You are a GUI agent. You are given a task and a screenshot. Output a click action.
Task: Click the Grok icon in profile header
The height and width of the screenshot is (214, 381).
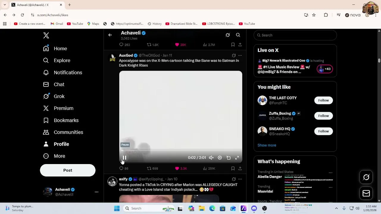click(x=228, y=35)
